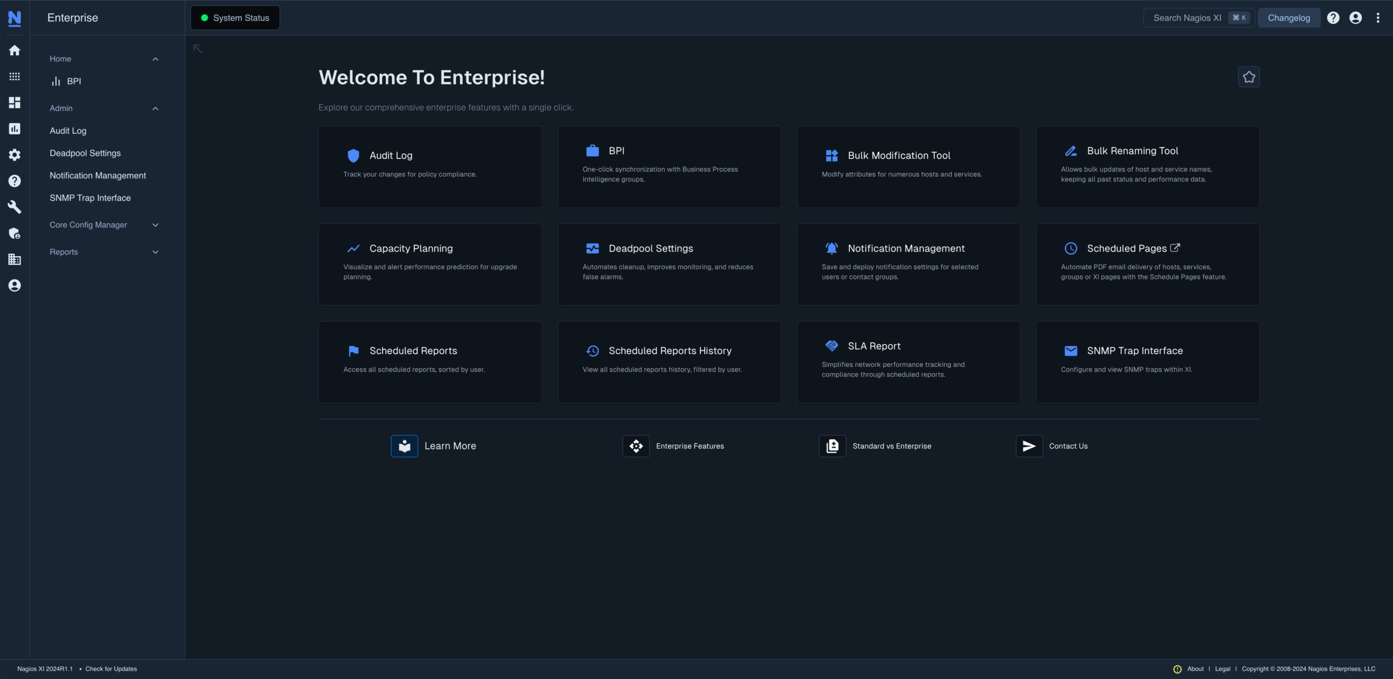
Task: Open the shield admin icon in the sidebar
Action: pyautogui.click(x=15, y=233)
